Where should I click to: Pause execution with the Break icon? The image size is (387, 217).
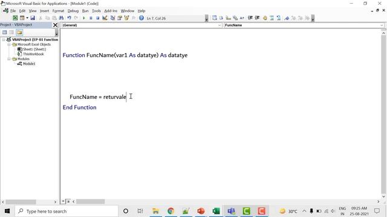click(x=91, y=18)
